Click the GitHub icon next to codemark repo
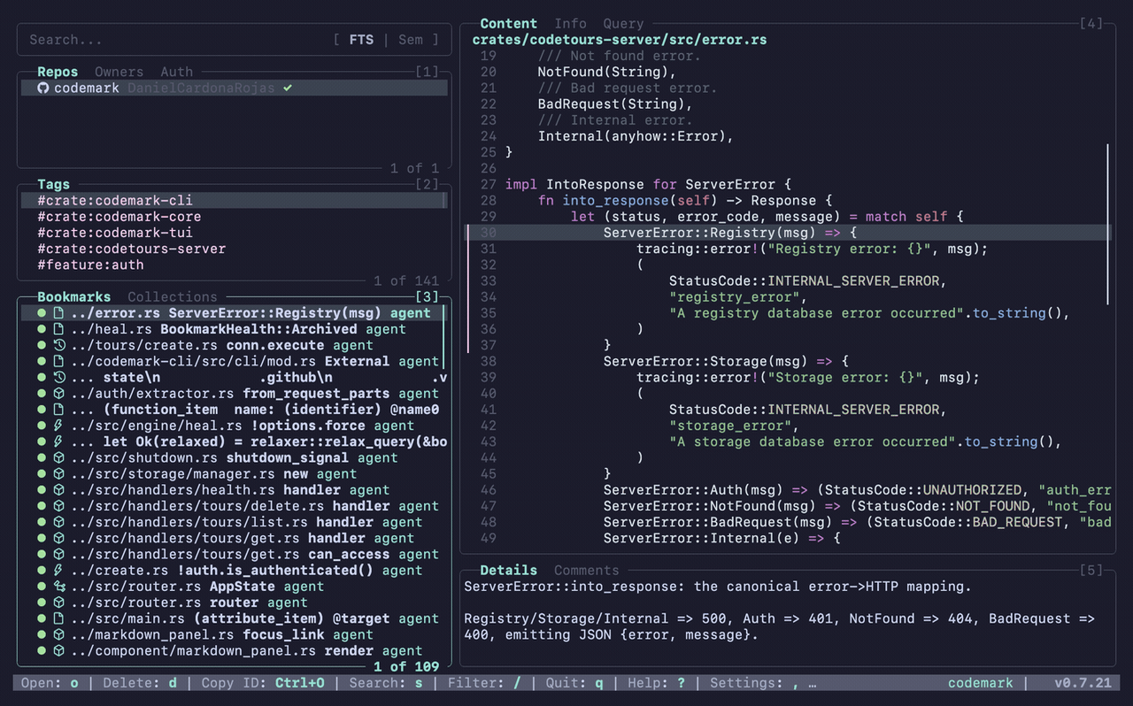Screen dimensions: 1133x706 42,88
